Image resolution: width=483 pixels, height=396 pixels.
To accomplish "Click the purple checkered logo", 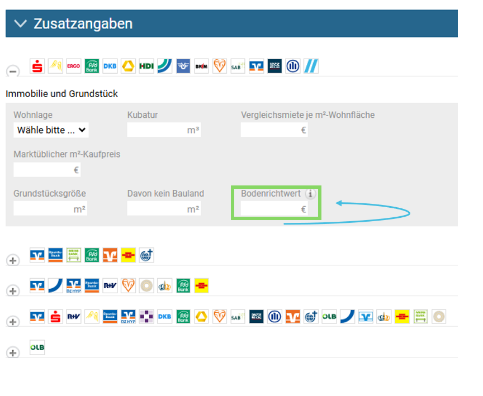I will click(146, 317).
